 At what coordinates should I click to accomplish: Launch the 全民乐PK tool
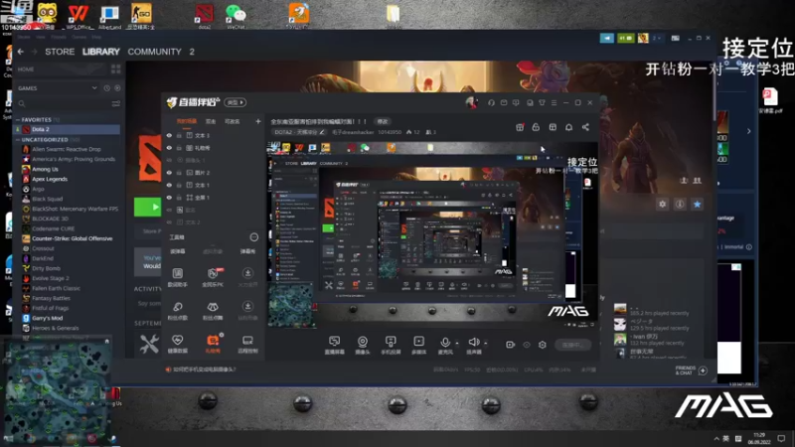tap(213, 277)
